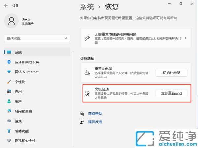Open 蓝牙和其他设备 settings
The height and width of the screenshot is (148, 198).
tap(37, 62)
